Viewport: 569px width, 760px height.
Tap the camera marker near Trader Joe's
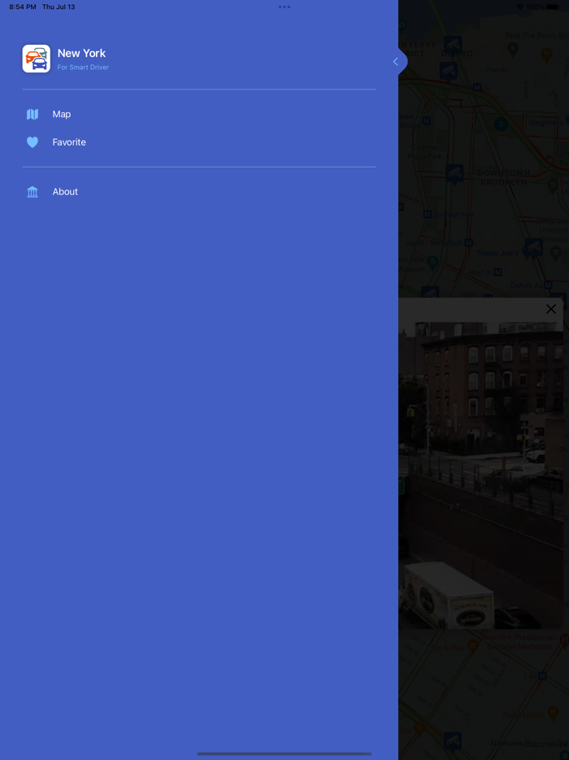534,248
